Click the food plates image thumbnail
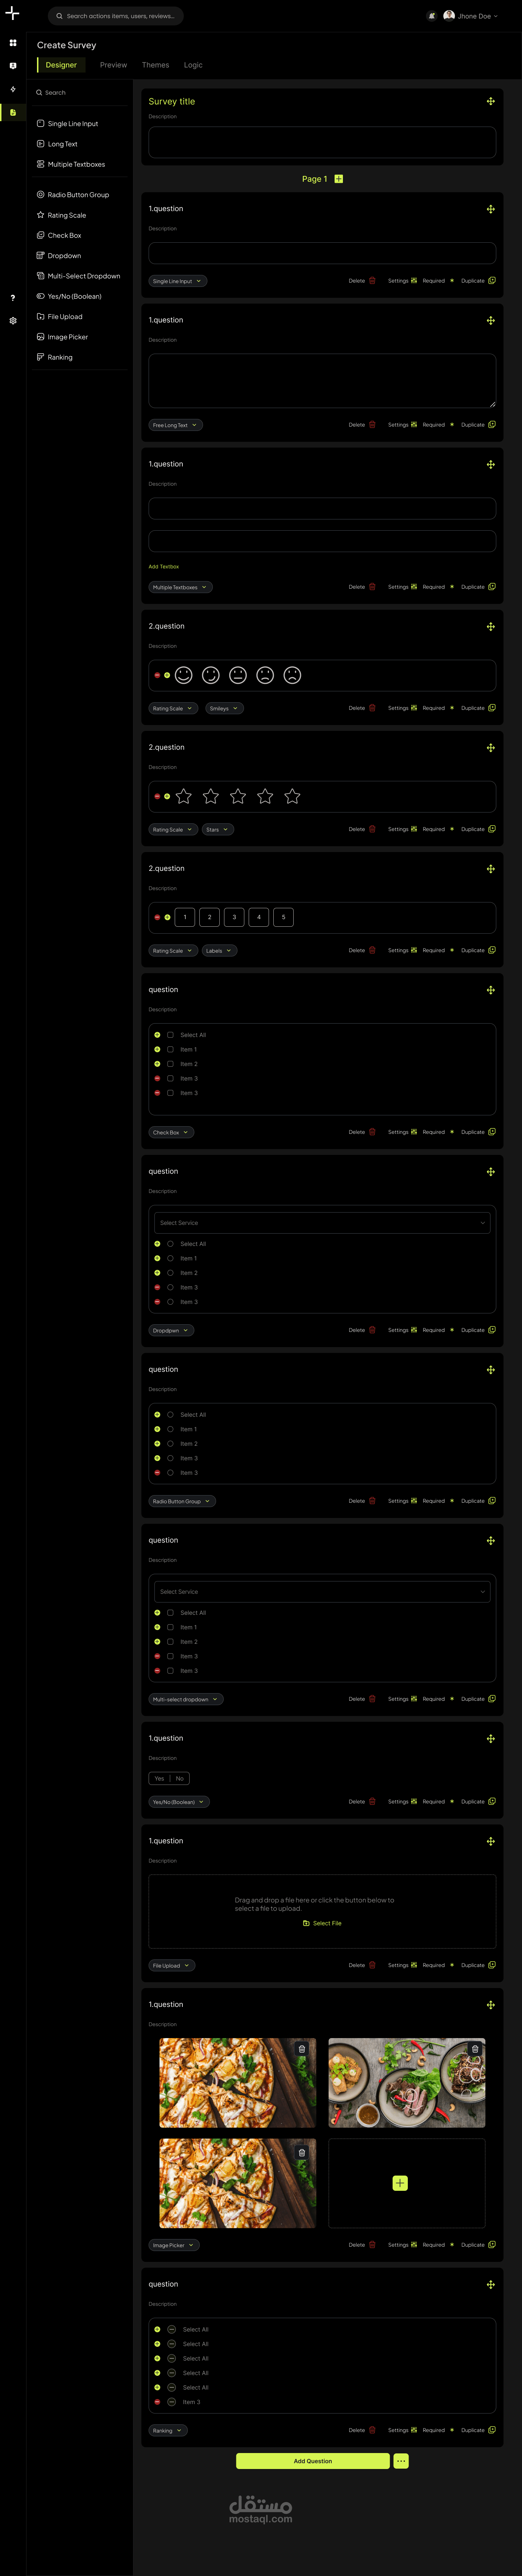Viewport: 522px width, 2576px height. pos(407,2083)
